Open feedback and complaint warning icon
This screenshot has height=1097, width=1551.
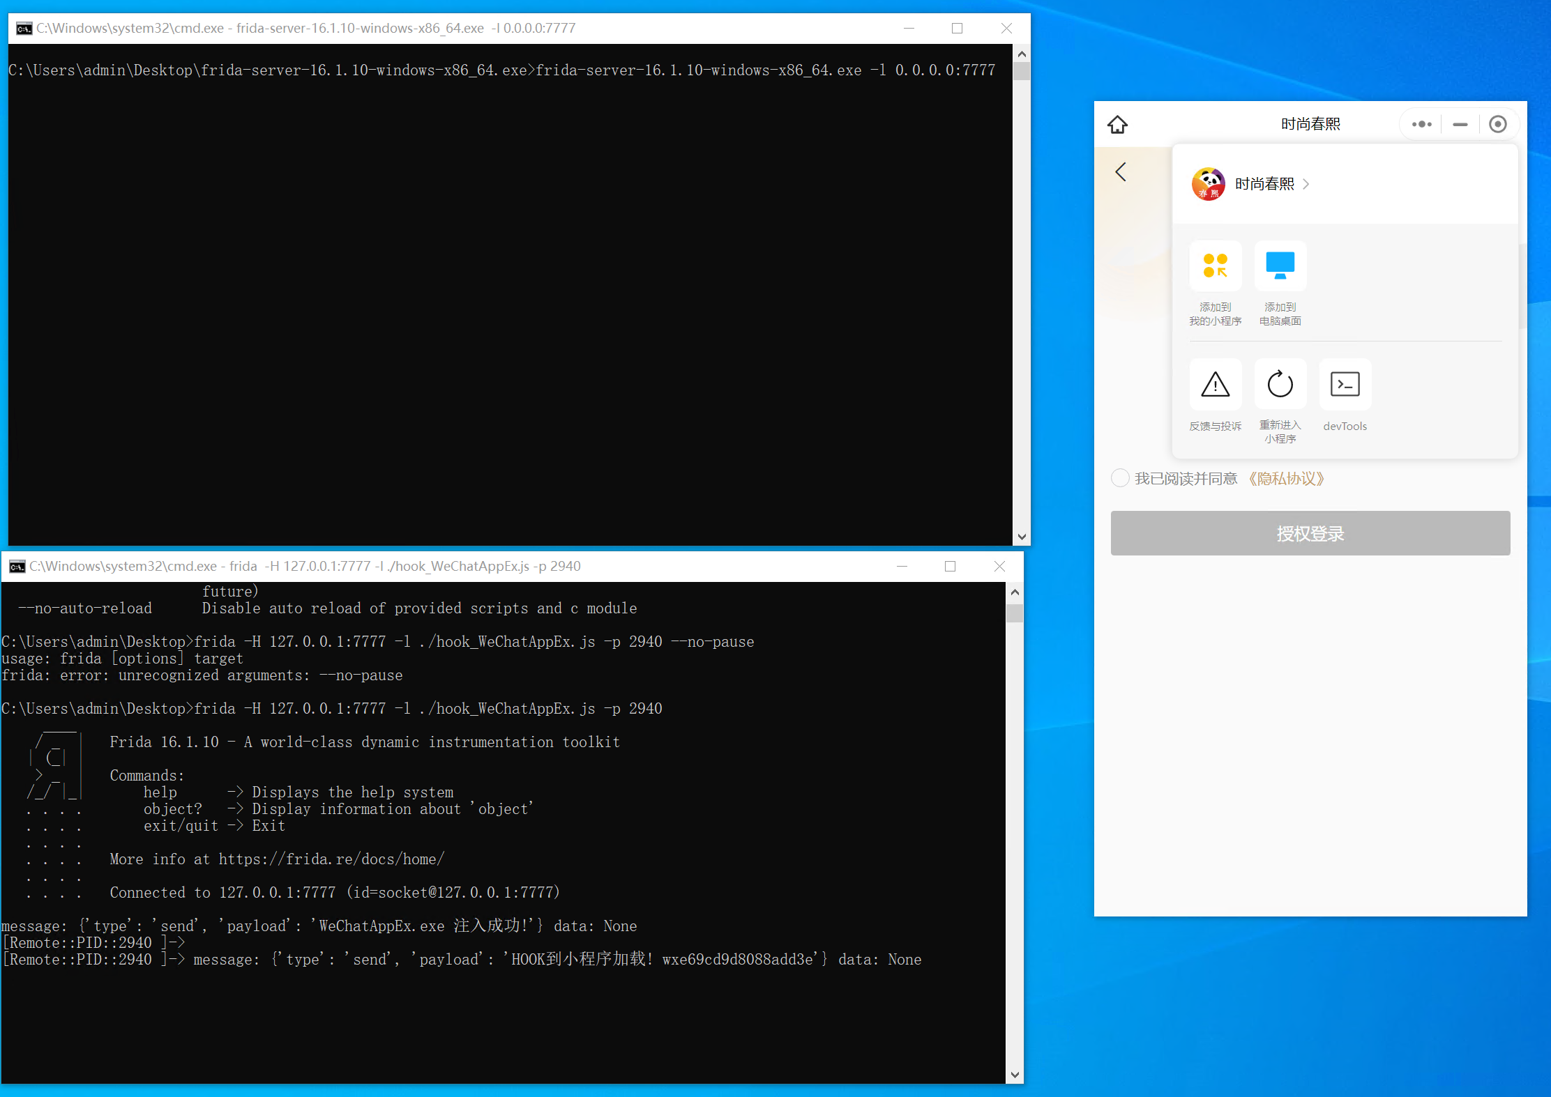(x=1215, y=385)
